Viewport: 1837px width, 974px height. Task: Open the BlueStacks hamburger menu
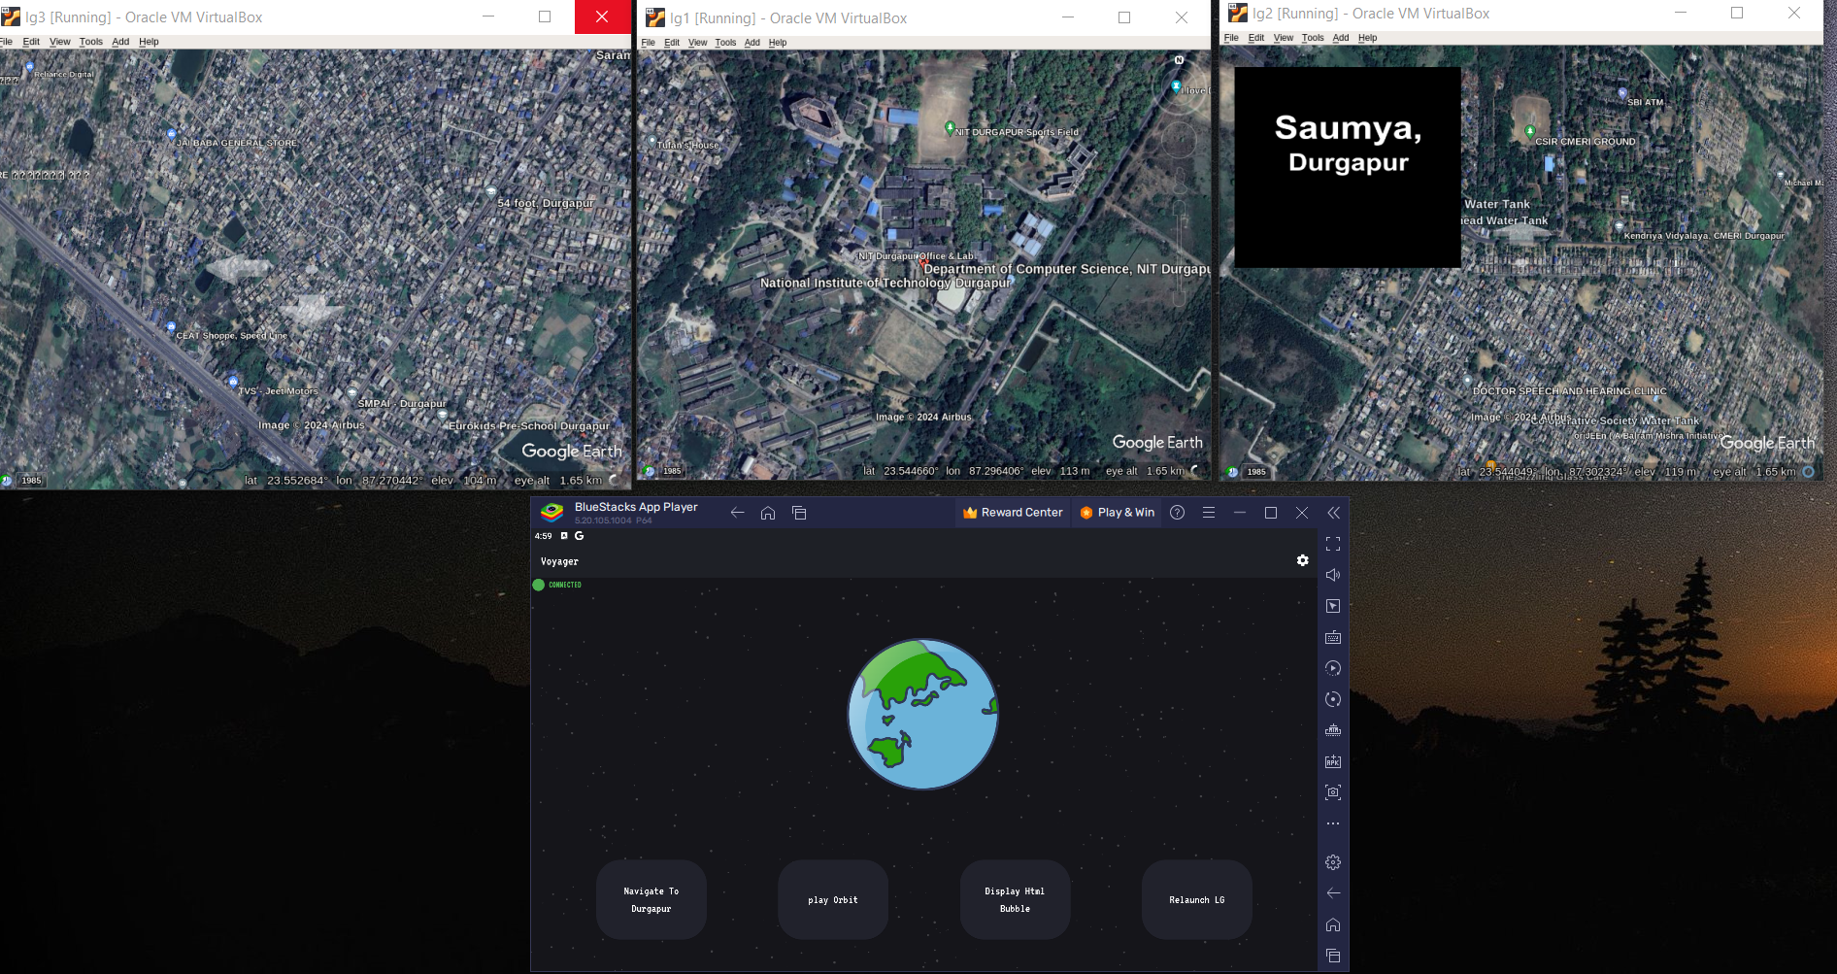pos(1209,513)
